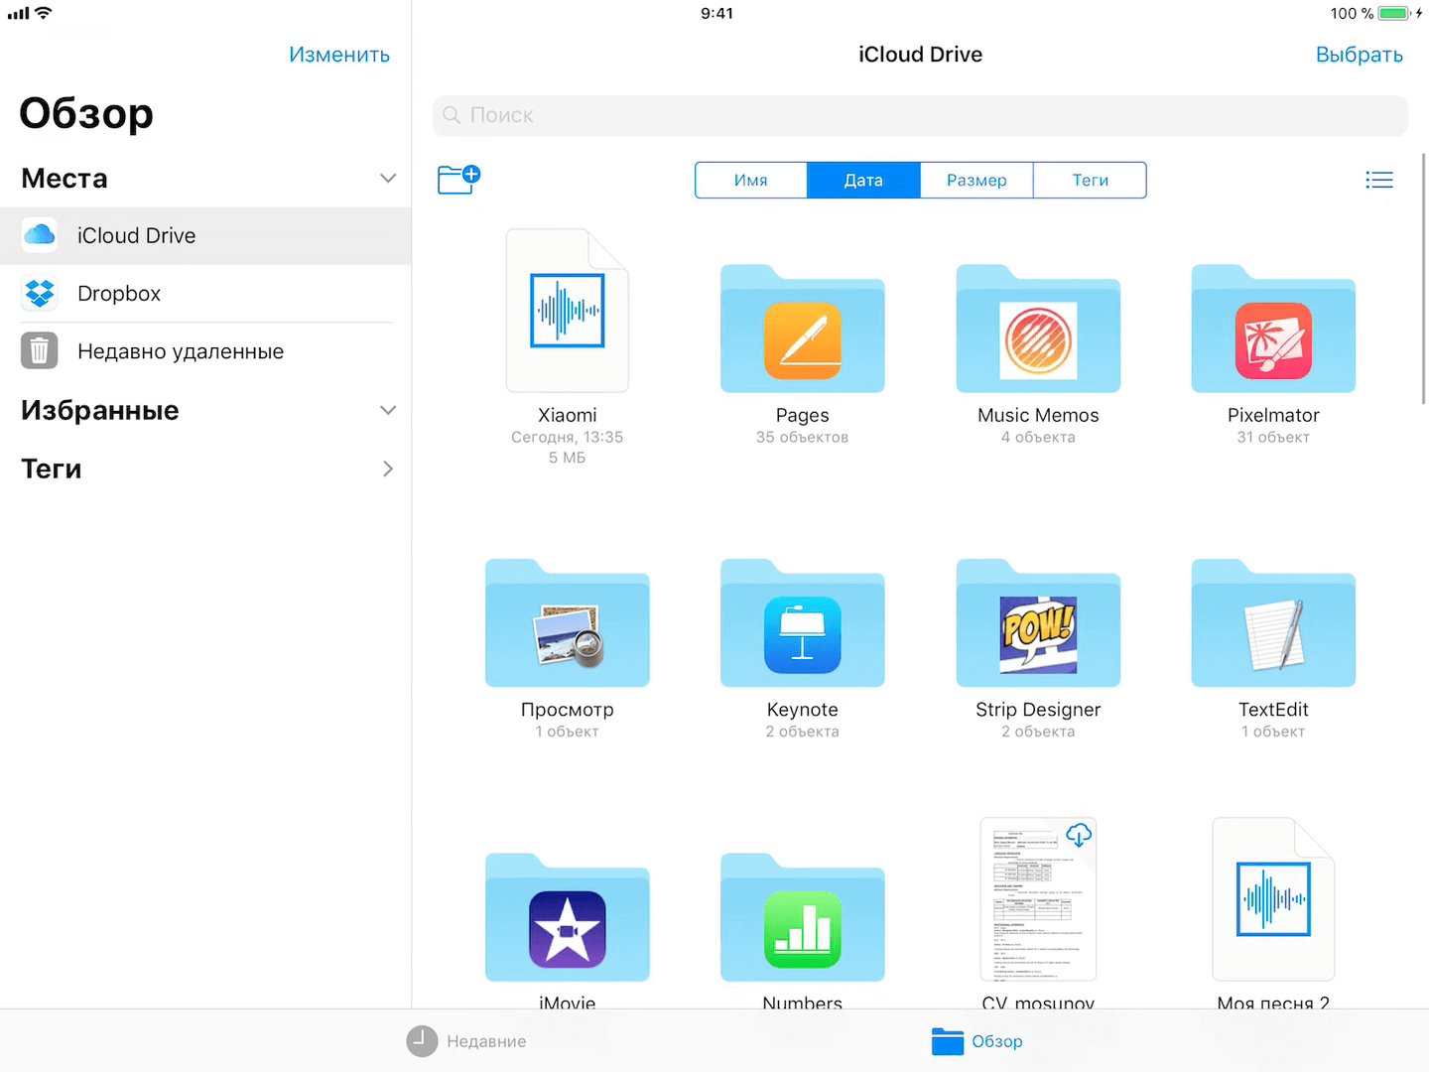Open Недавно удаленные in the sidebar

coord(205,350)
